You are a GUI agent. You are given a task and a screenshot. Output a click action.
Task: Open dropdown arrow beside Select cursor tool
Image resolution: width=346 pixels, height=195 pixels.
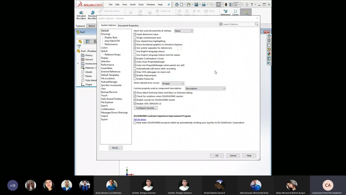coord(222,5)
